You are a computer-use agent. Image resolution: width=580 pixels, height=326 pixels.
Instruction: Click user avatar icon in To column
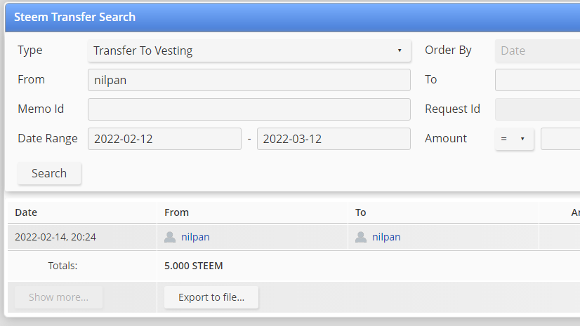(x=361, y=237)
